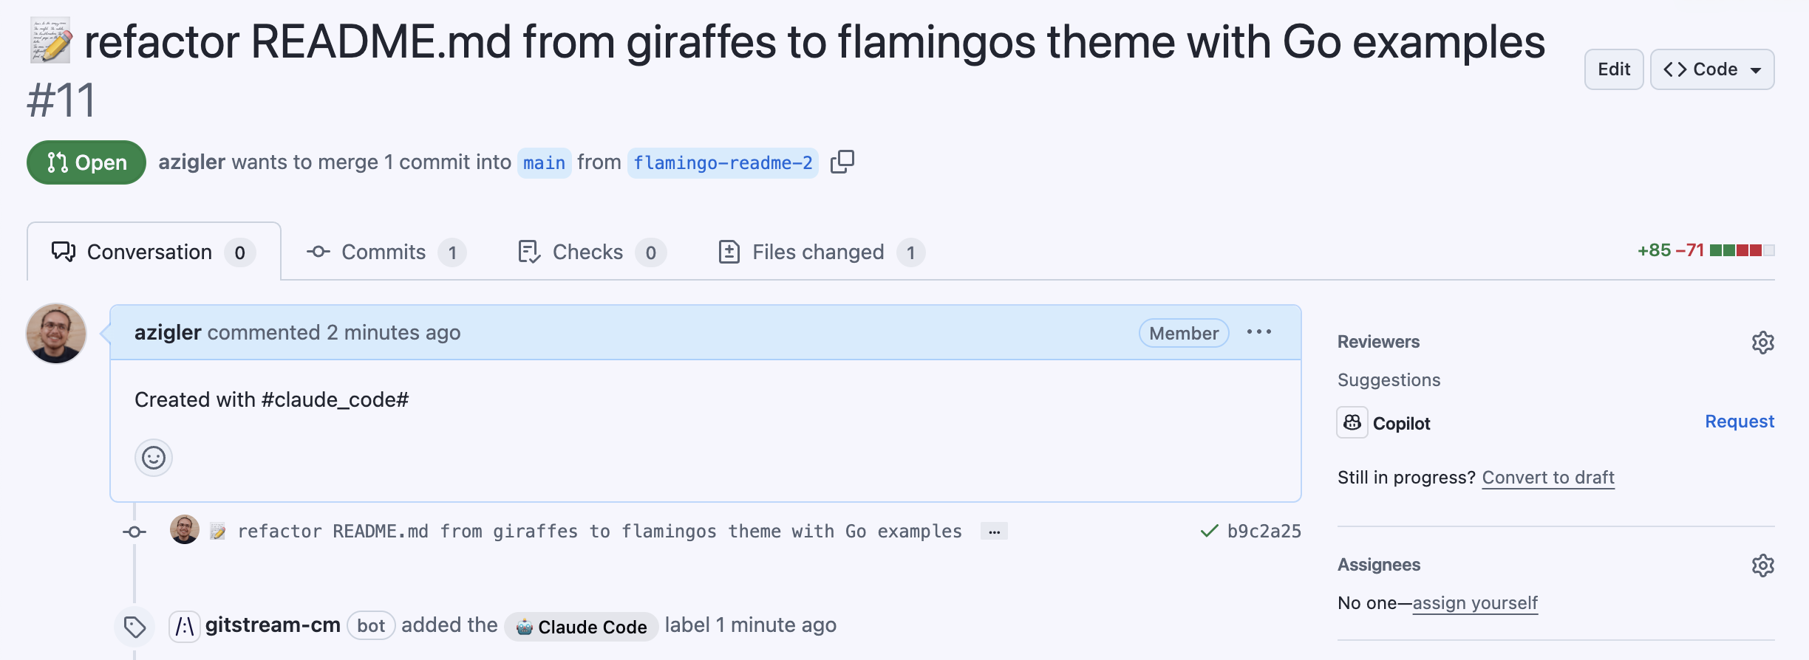Screen dimensions: 1809x660
Task: Open the Assignees settings gear
Action: (1762, 566)
